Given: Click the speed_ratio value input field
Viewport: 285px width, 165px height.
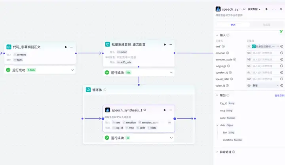Looking at the screenshot, I should [x=265, y=79].
